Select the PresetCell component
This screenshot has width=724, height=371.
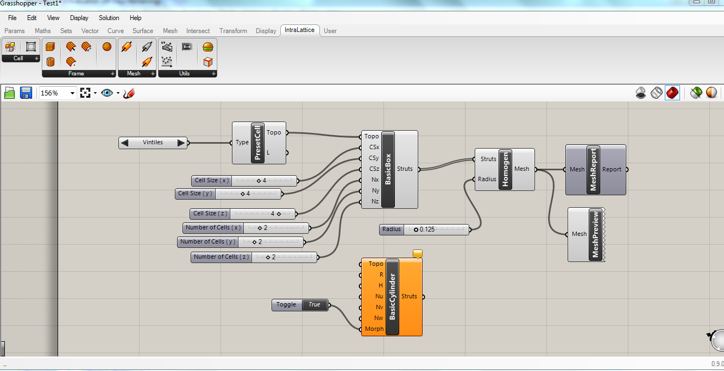259,143
